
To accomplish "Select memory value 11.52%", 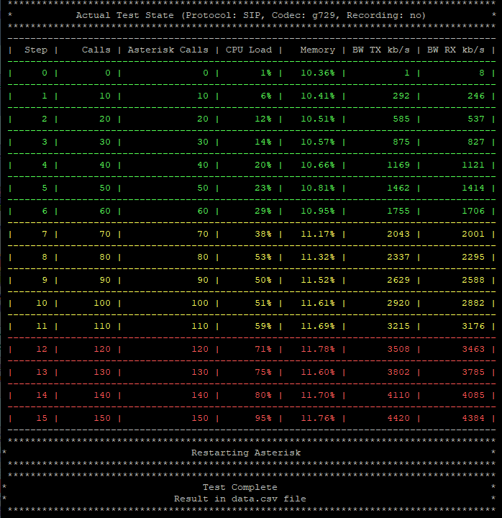I will coord(318,280).
